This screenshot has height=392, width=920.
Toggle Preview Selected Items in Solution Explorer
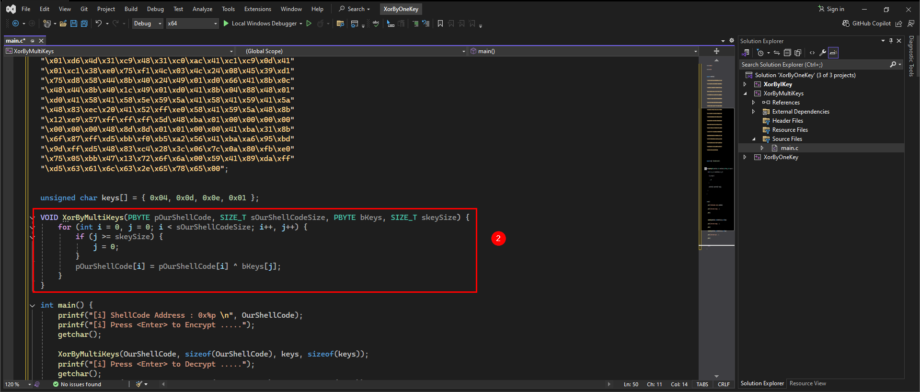[x=833, y=53]
